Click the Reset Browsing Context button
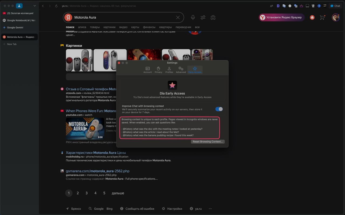Image resolution: width=345 pixels, height=215 pixels. 208,142
